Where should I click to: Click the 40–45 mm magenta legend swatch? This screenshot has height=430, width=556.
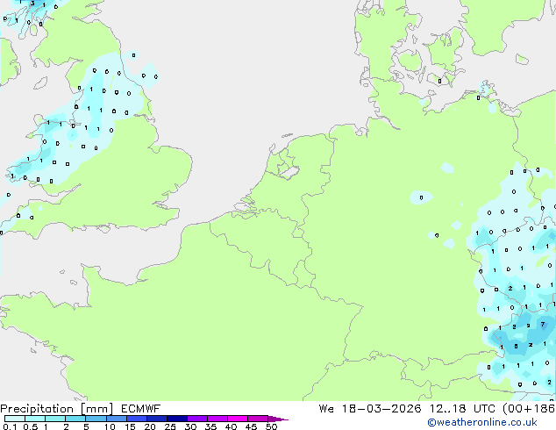coord(238,419)
